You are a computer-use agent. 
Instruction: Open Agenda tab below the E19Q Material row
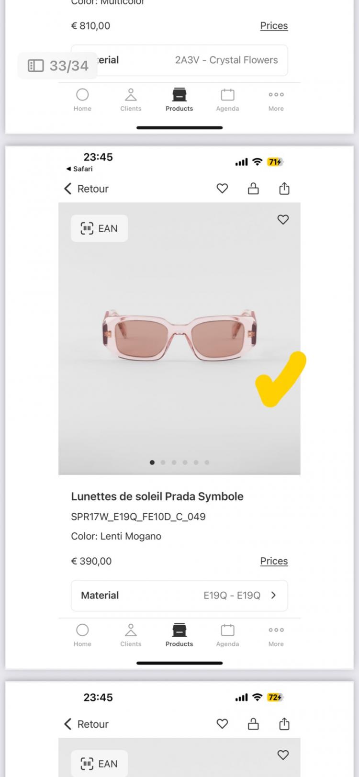(x=227, y=634)
